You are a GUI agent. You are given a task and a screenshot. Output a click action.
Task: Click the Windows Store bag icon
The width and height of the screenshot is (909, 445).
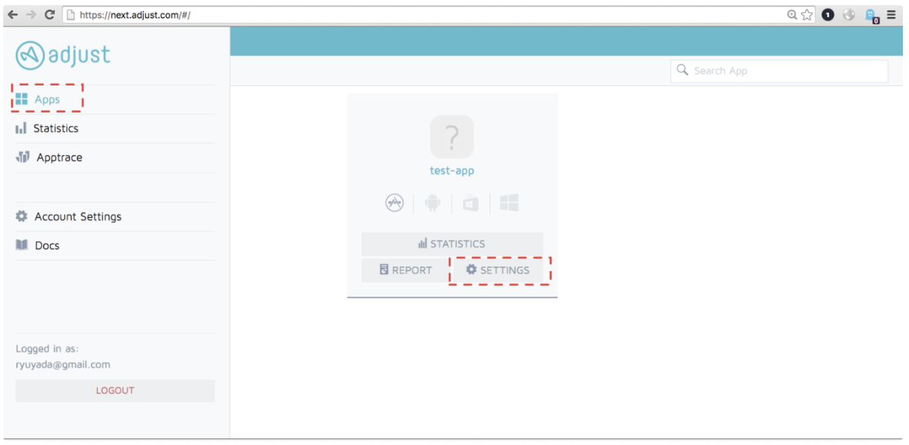pyautogui.click(x=471, y=203)
